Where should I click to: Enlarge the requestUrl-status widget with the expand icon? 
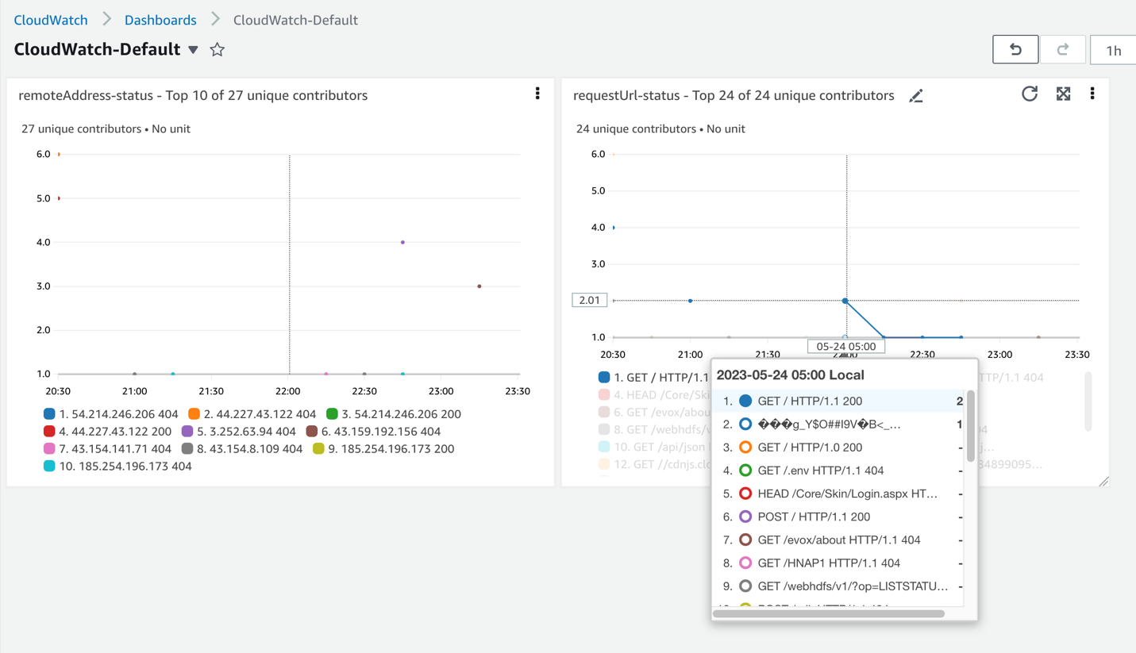pyautogui.click(x=1063, y=93)
